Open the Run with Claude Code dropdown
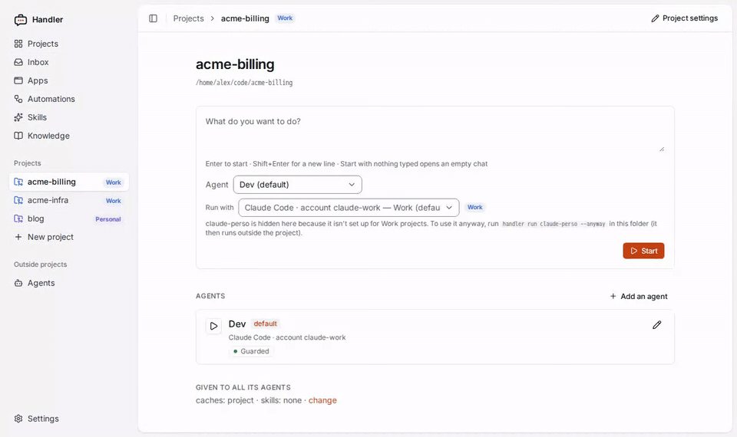Image resolution: width=737 pixels, height=437 pixels. pyautogui.click(x=349, y=208)
